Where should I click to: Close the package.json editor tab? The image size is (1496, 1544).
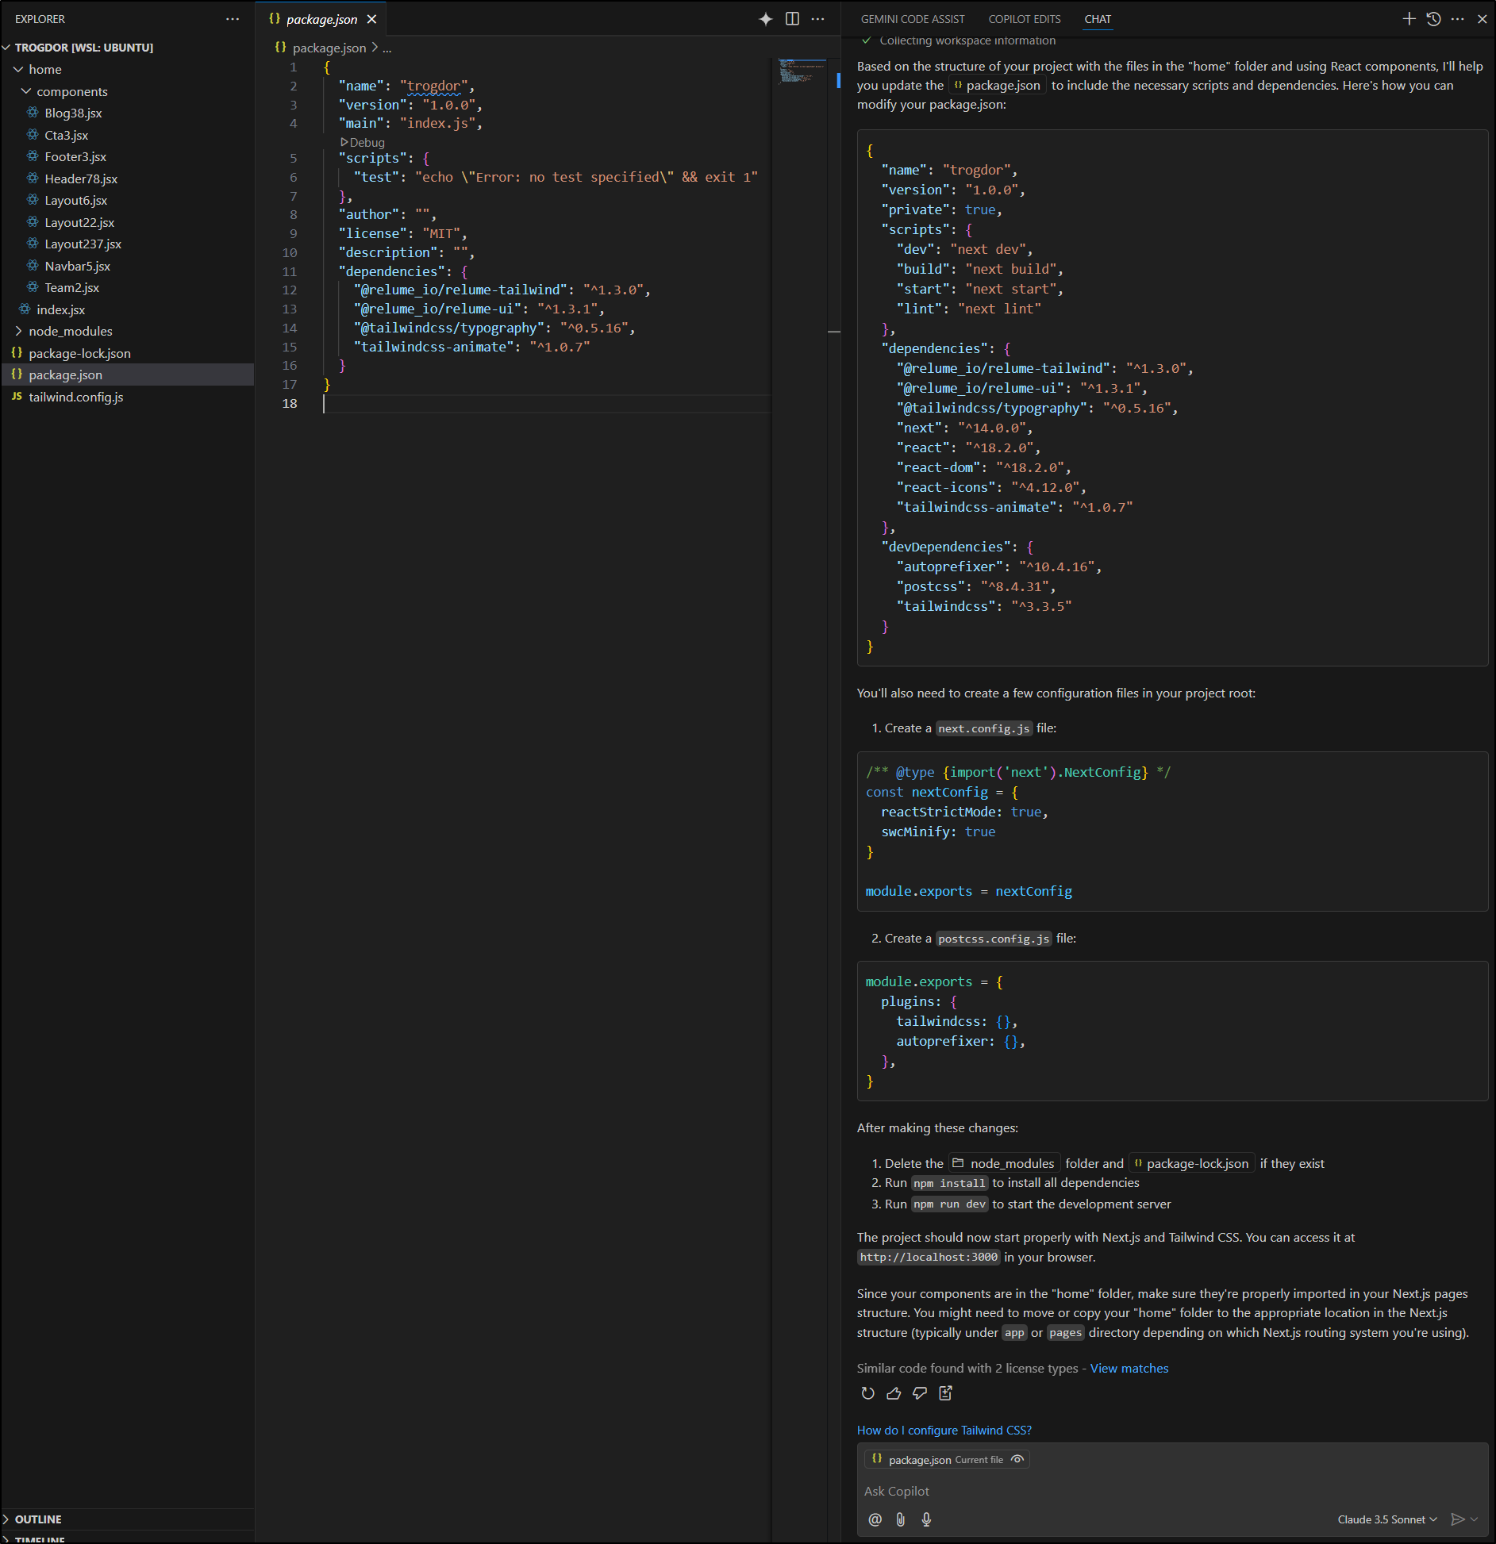[x=371, y=19]
